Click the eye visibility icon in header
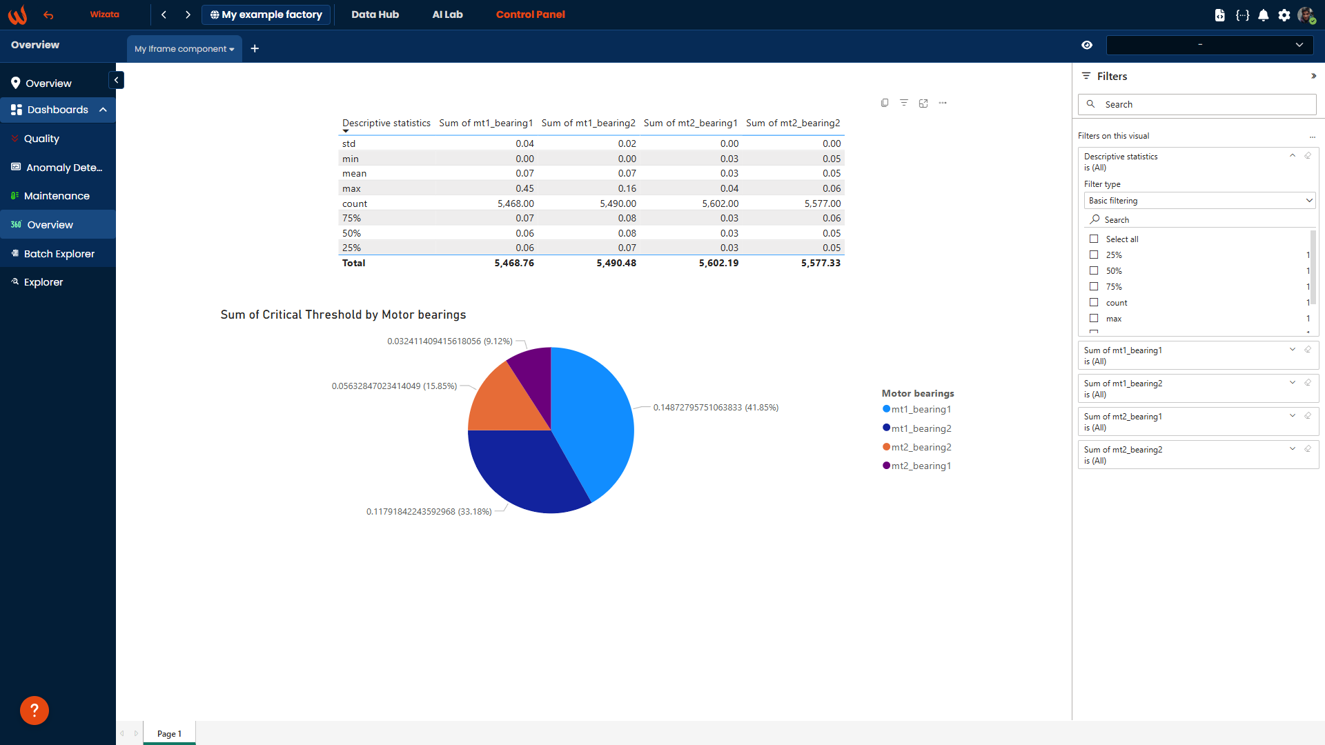This screenshot has width=1325, height=745. click(1087, 45)
